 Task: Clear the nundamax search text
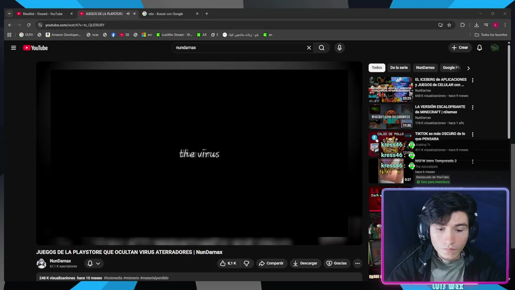[x=309, y=48]
